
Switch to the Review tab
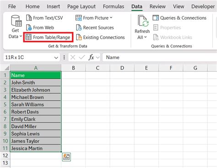coord(157,6)
